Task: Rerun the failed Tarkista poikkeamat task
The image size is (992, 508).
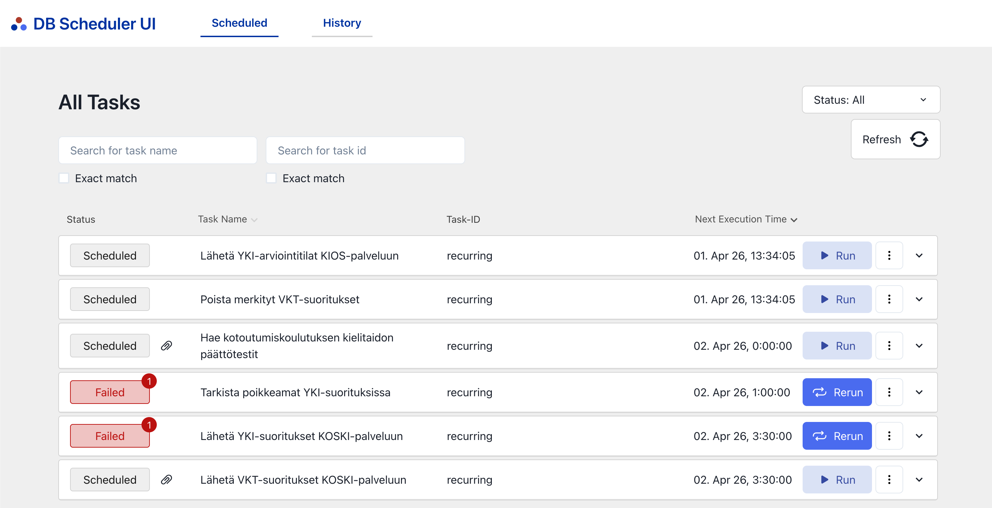Action: click(x=837, y=392)
